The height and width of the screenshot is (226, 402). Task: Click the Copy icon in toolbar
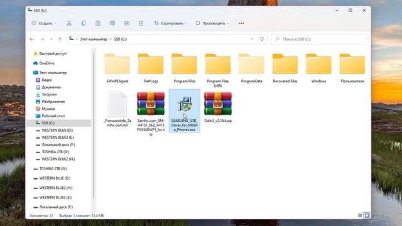(x=84, y=23)
